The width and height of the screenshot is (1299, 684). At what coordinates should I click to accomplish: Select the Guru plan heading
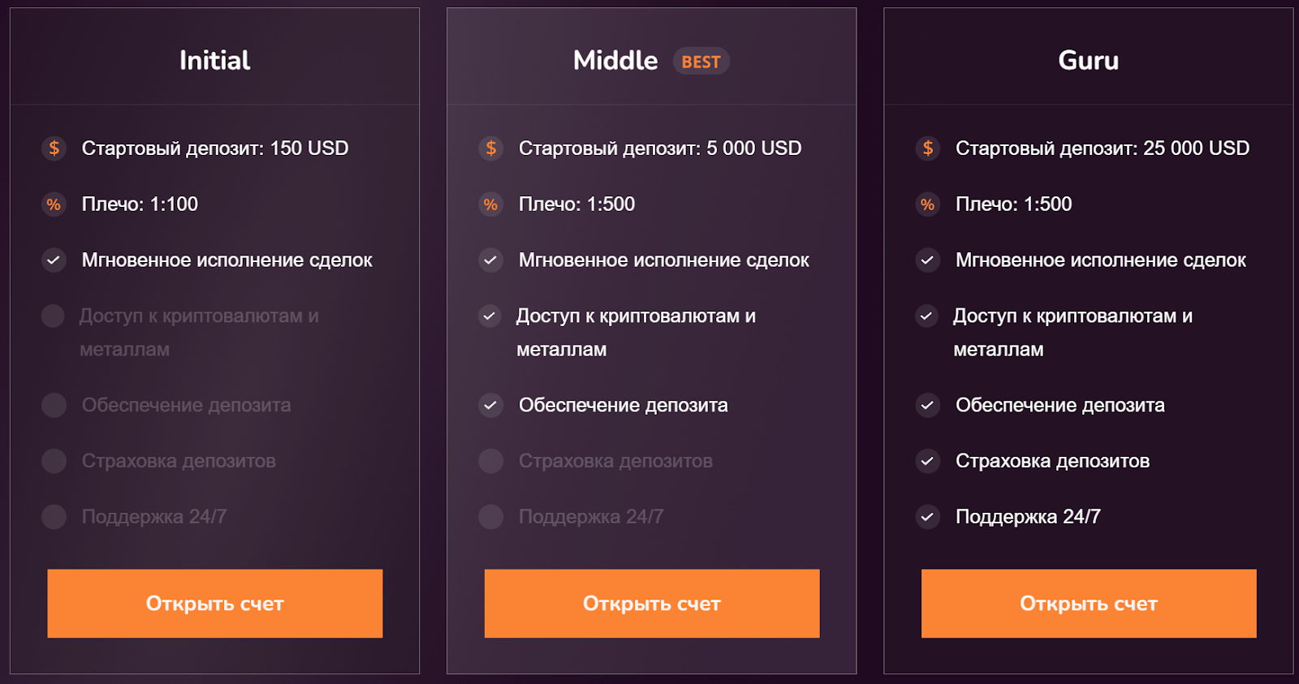(x=1089, y=60)
